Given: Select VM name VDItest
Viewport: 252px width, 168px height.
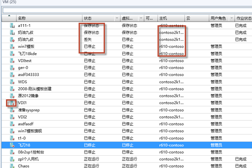Looking at the screenshot, I should point(25,61).
